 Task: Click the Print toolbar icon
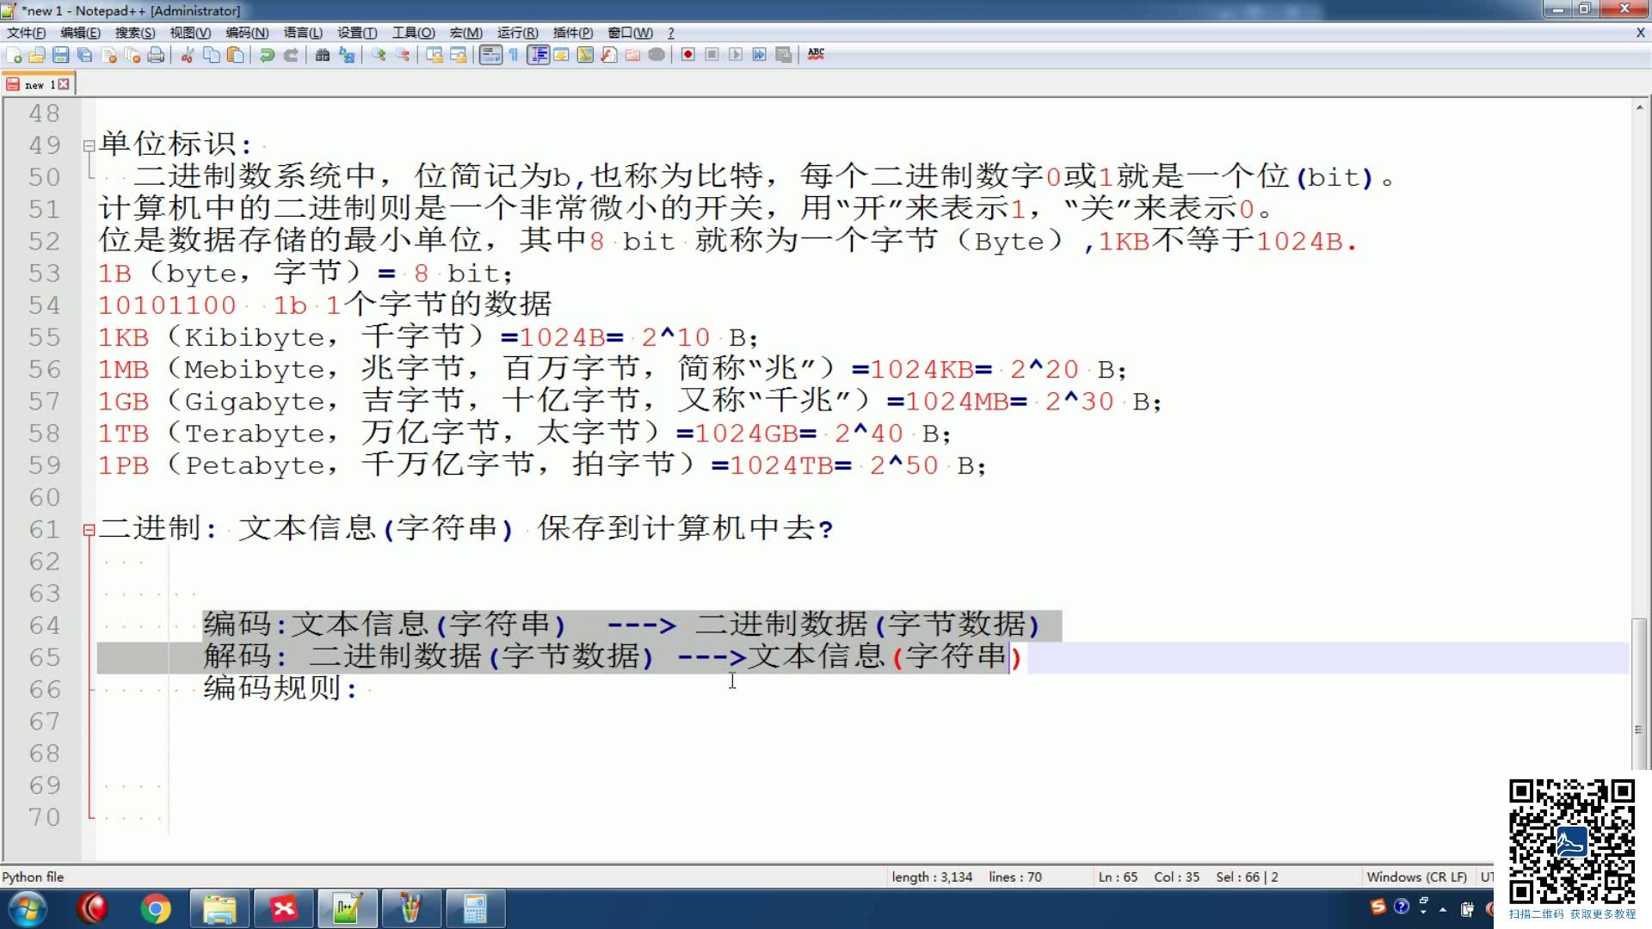coord(156,55)
